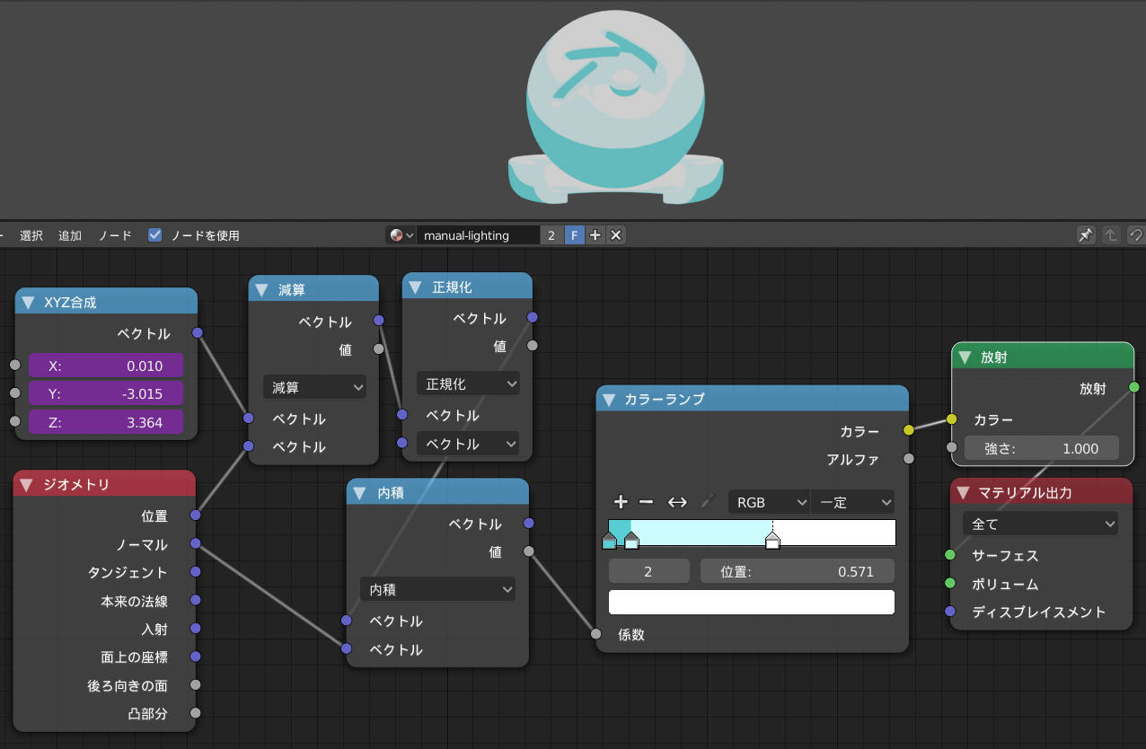Click the ディスプレイスメント input socket

coord(950,612)
